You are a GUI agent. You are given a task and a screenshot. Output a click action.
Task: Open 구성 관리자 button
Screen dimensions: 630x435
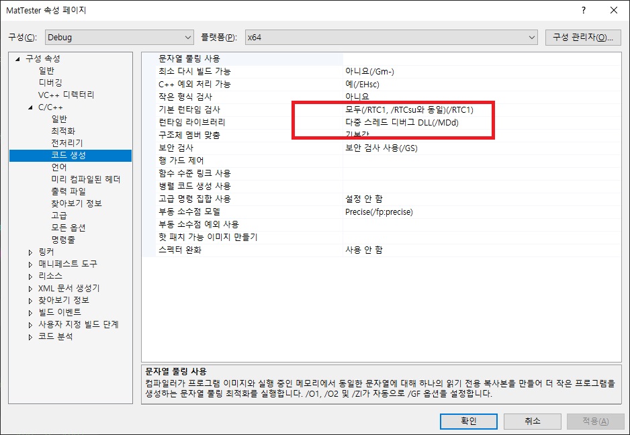coord(583,38)
